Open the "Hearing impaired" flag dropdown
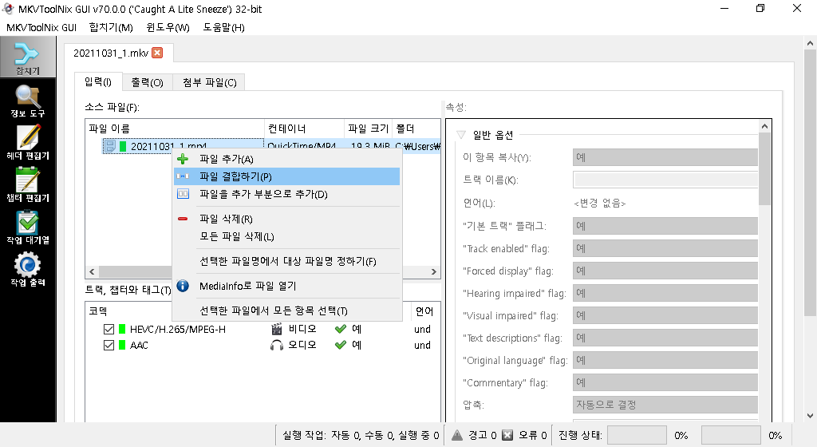Image resolution: width=817 pixels, height=447 pixels. point(665,293)
